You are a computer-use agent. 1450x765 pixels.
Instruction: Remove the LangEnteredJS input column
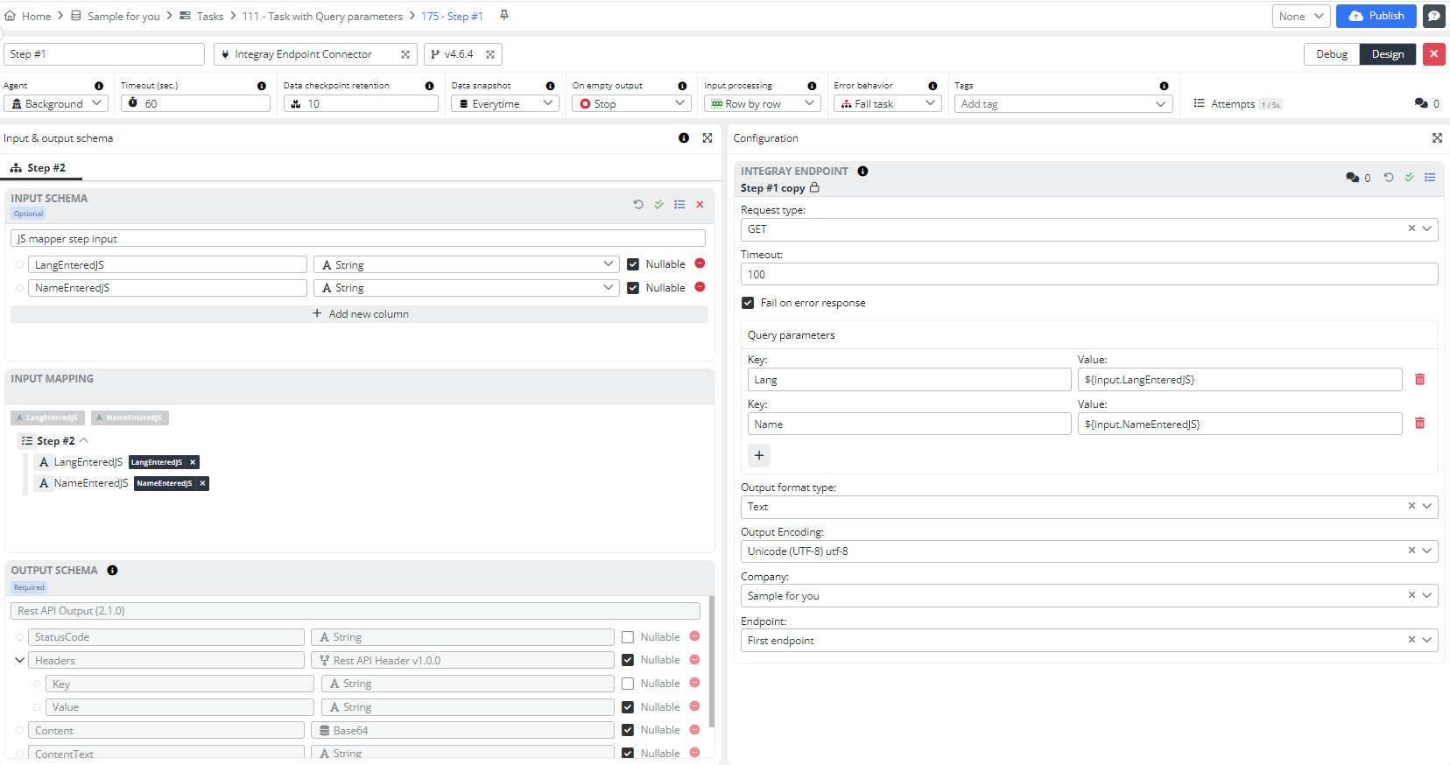pos(700,263)
